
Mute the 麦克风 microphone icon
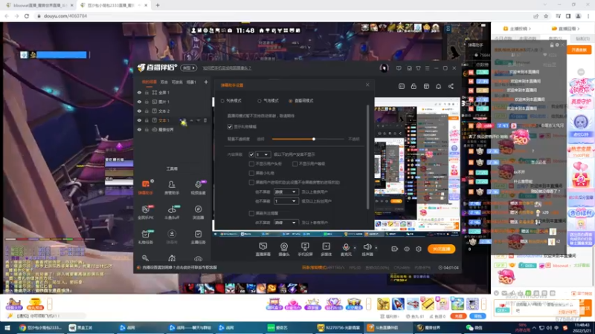(346, 247)
